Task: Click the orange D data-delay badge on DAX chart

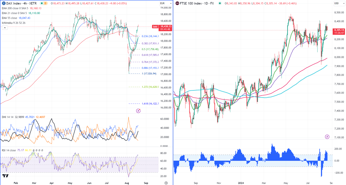Action: click(x=46, y=3)
